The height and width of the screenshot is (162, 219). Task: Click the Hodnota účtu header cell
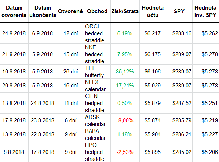click(153, 11)
